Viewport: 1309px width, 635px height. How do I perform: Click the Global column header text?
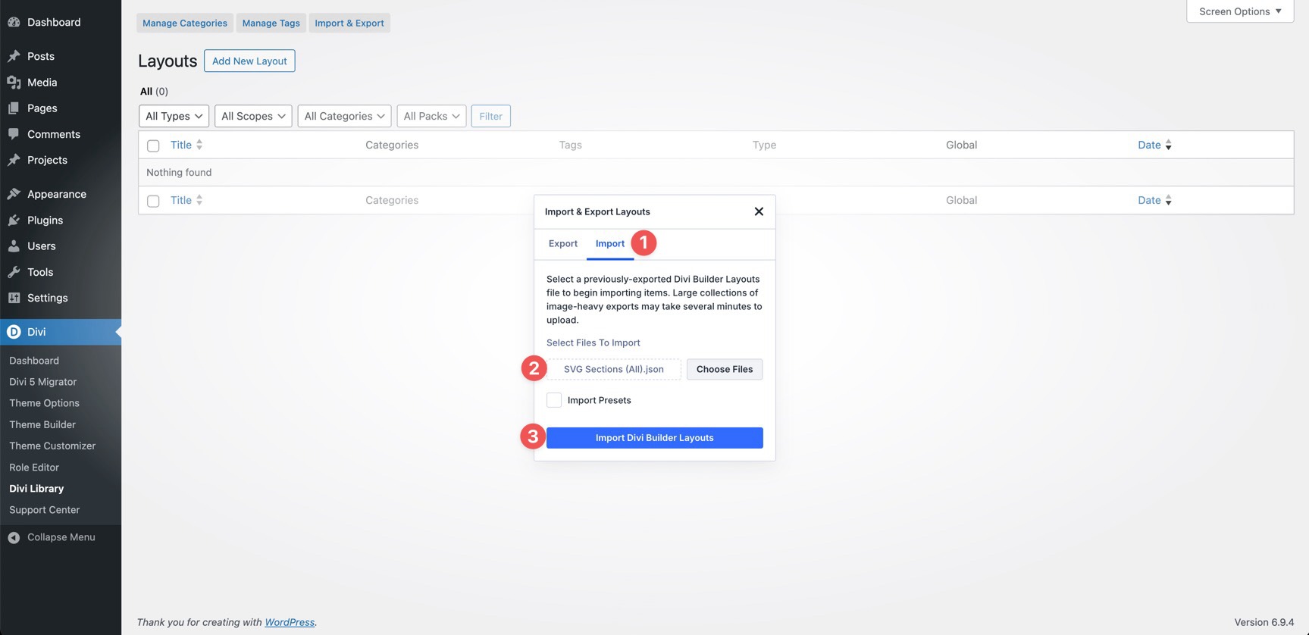pyautogui.click(x=961, y=145)
